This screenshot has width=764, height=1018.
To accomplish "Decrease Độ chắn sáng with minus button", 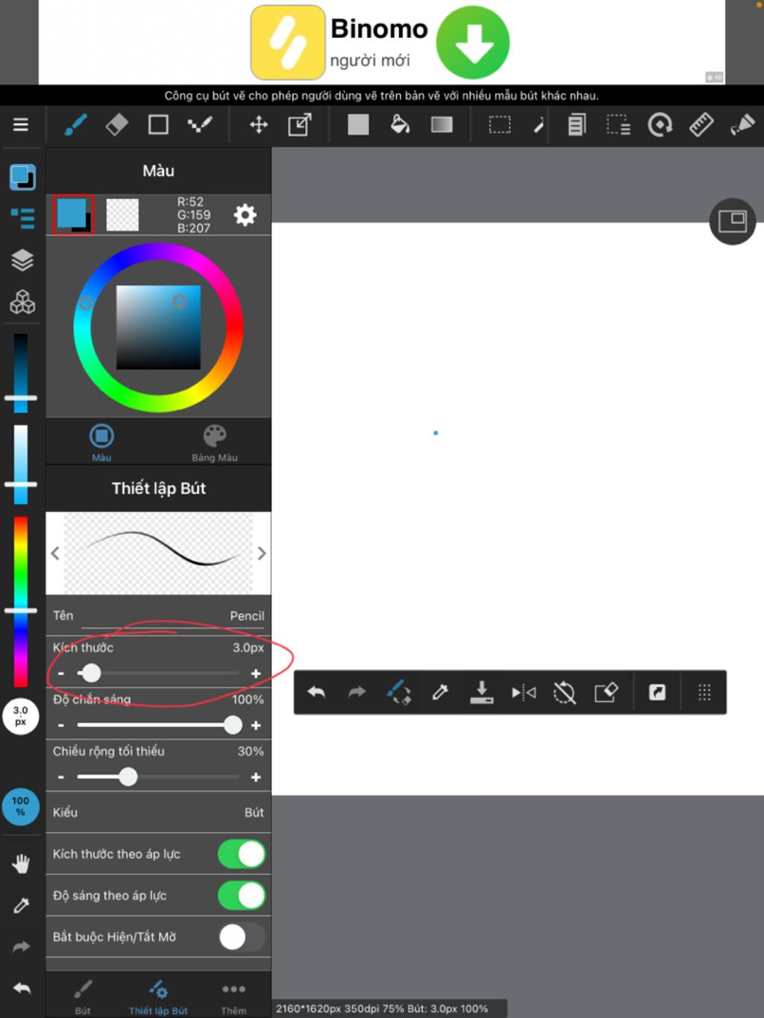I will click(61, 725).
